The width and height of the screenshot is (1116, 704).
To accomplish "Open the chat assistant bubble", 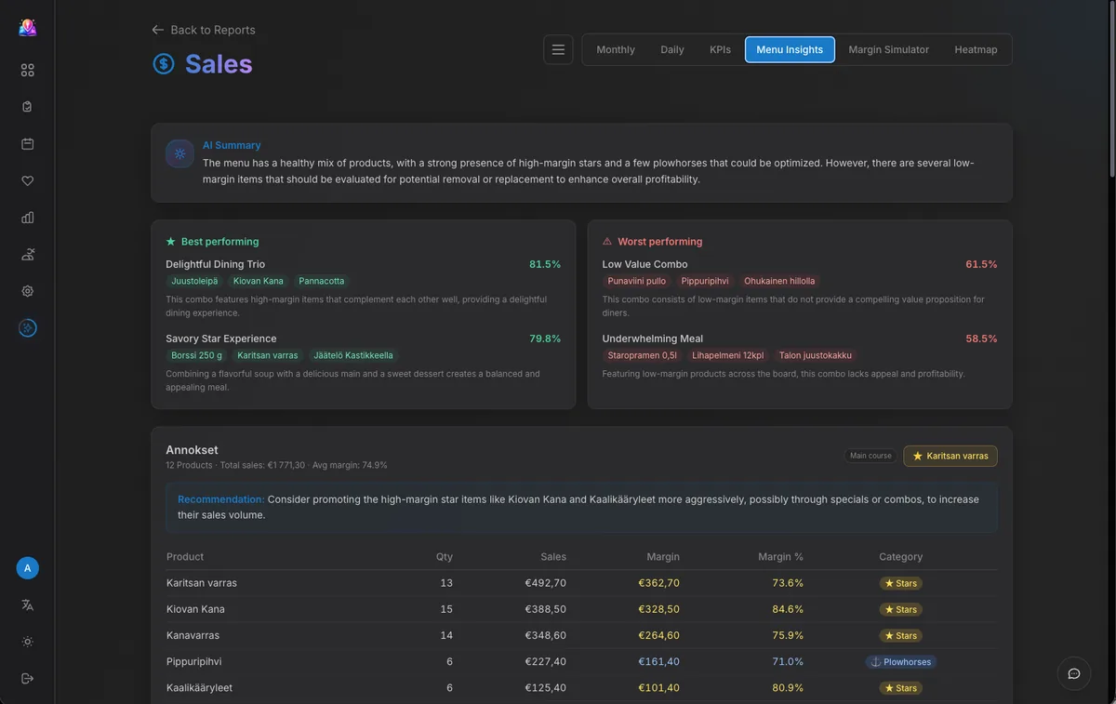I will click(x=1073, y=672).
